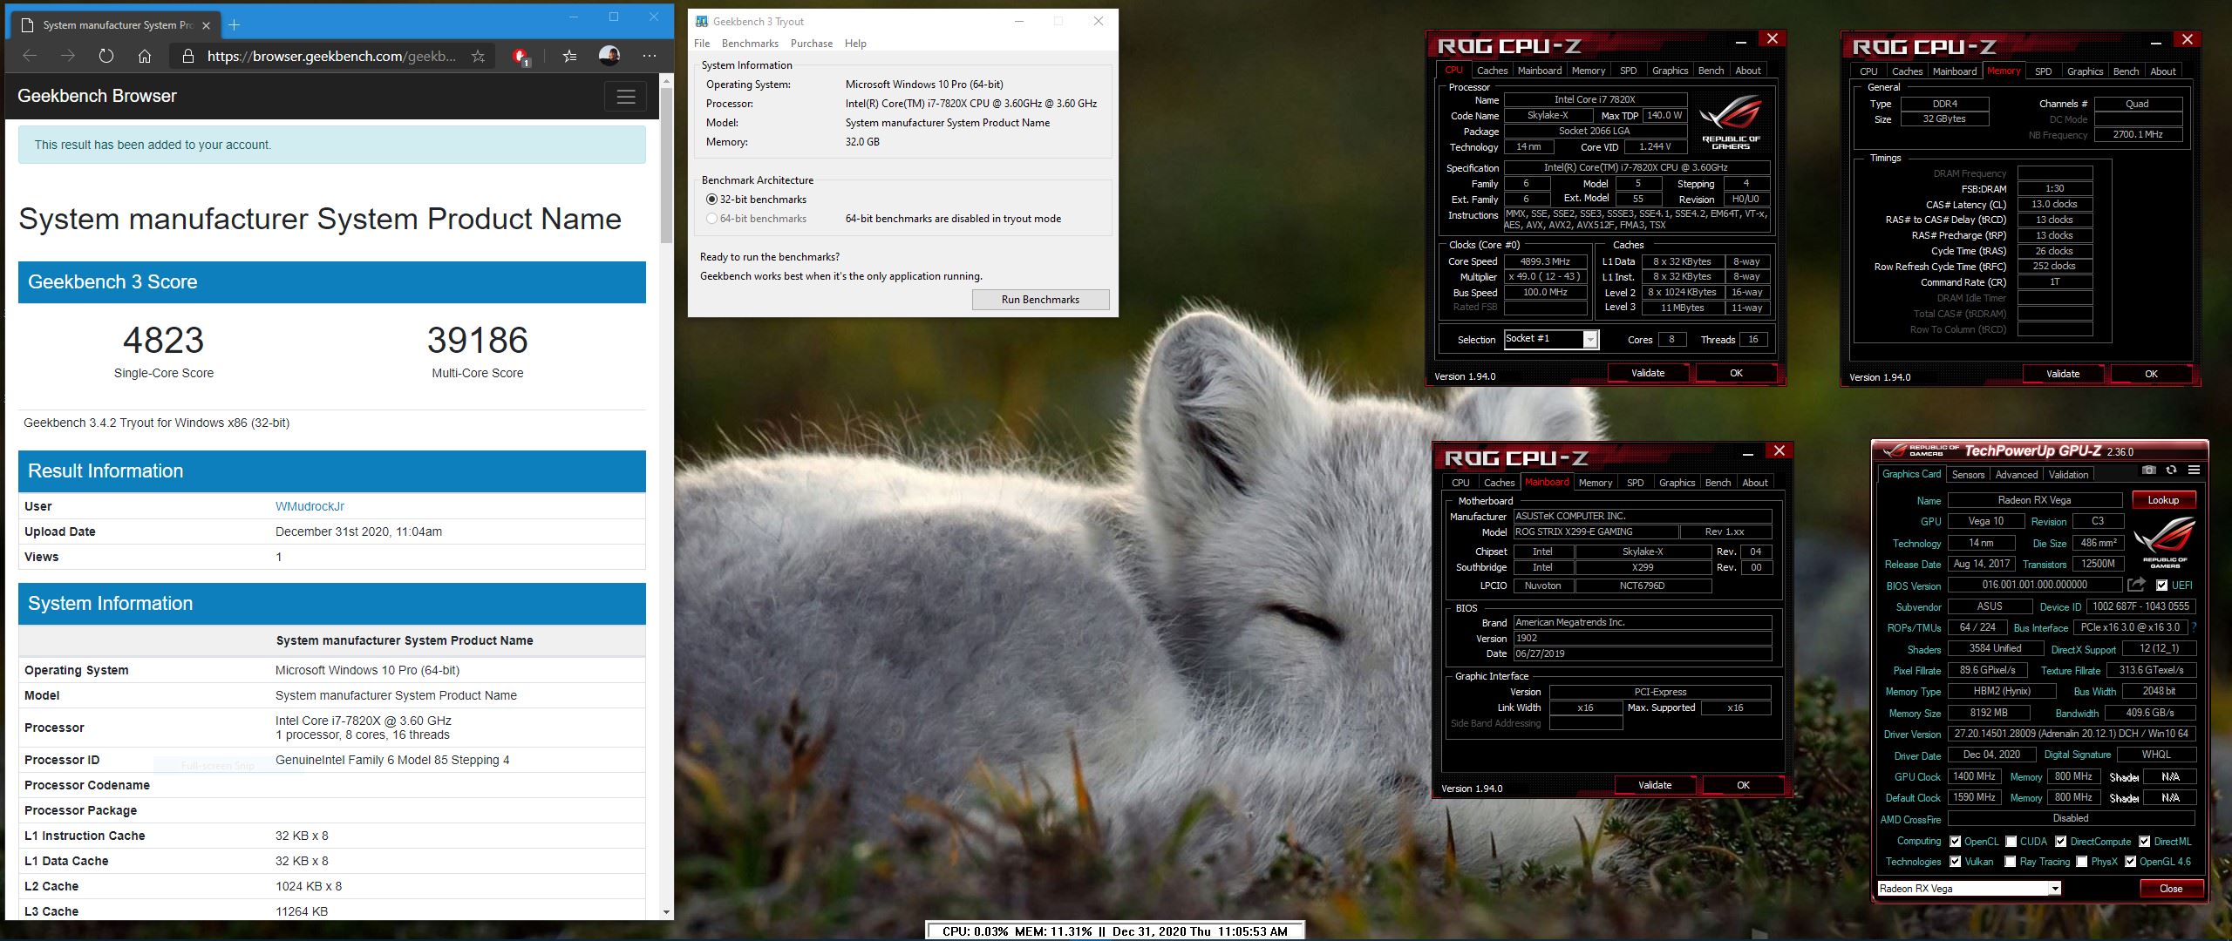Toggle Ray Tracing checkbox

tap(2011, 862)
